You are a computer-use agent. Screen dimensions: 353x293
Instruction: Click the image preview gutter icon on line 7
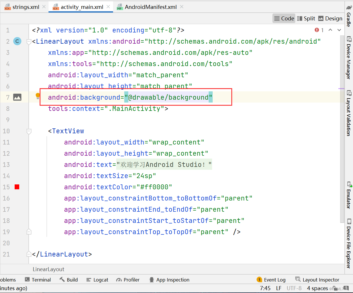[x=17, y=97]
